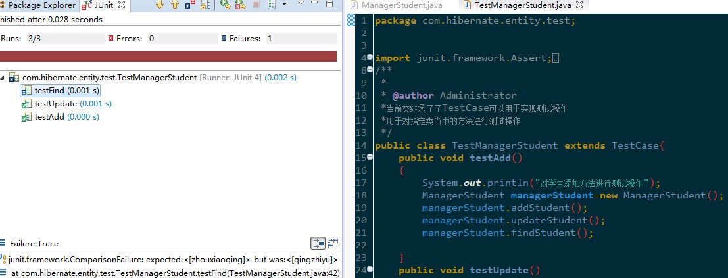Click collapsed import marker box

coord(556,58)
